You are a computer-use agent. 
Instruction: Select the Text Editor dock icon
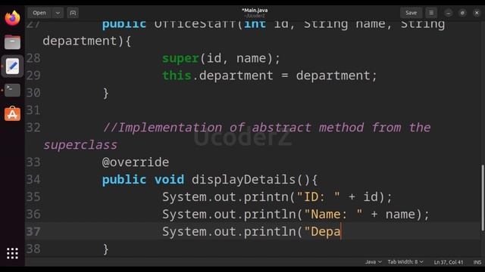pos(12,66)
